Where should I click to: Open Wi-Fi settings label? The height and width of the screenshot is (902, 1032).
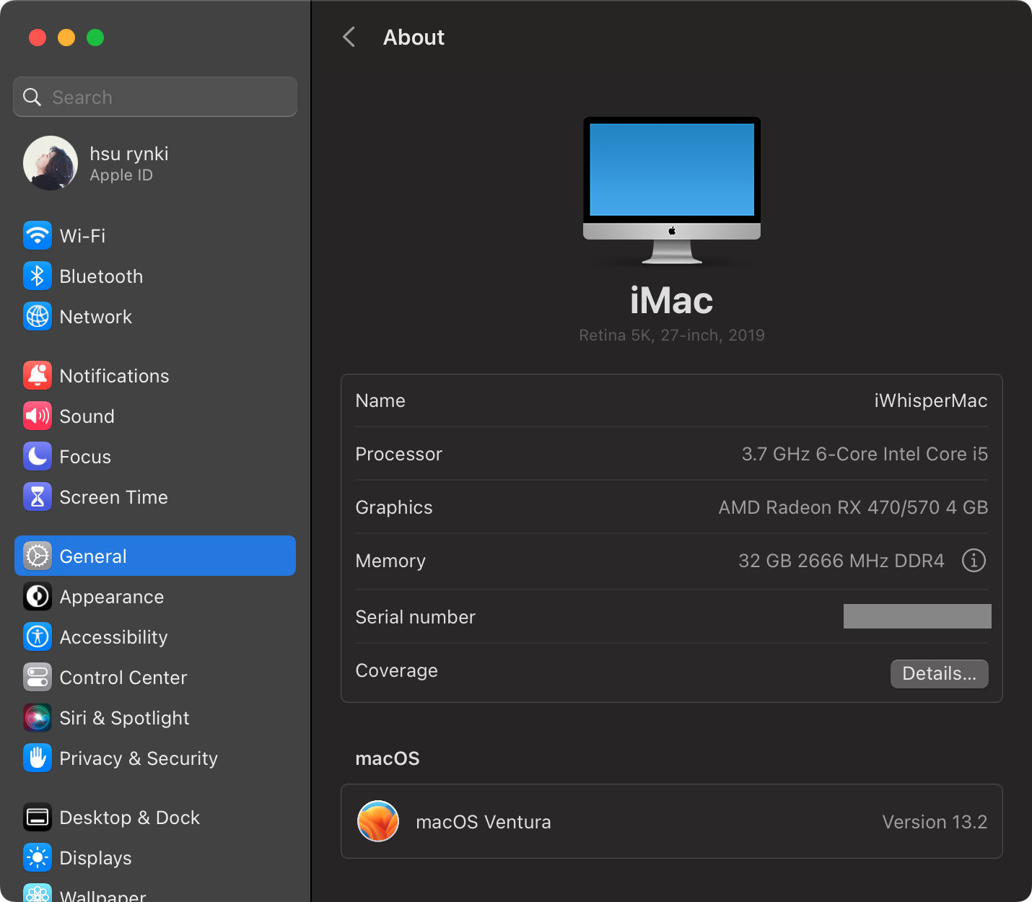click(82, 236)
